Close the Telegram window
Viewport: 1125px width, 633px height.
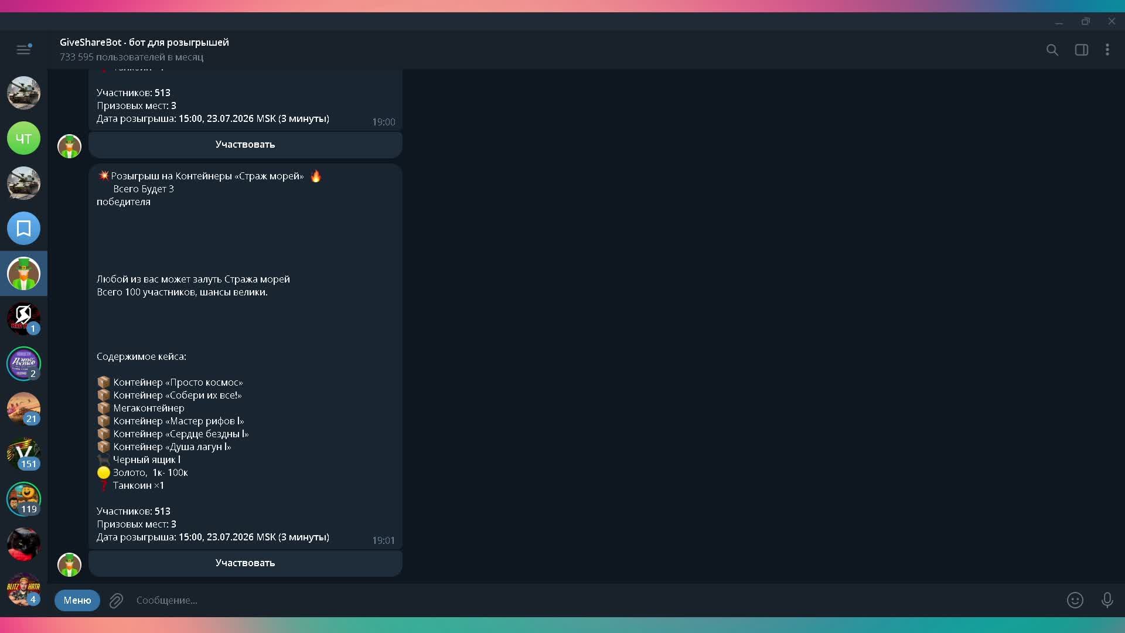tap(1112, 22)
